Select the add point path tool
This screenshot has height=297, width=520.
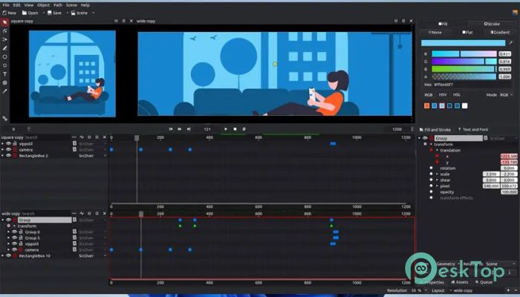click(x=4, y=39)
